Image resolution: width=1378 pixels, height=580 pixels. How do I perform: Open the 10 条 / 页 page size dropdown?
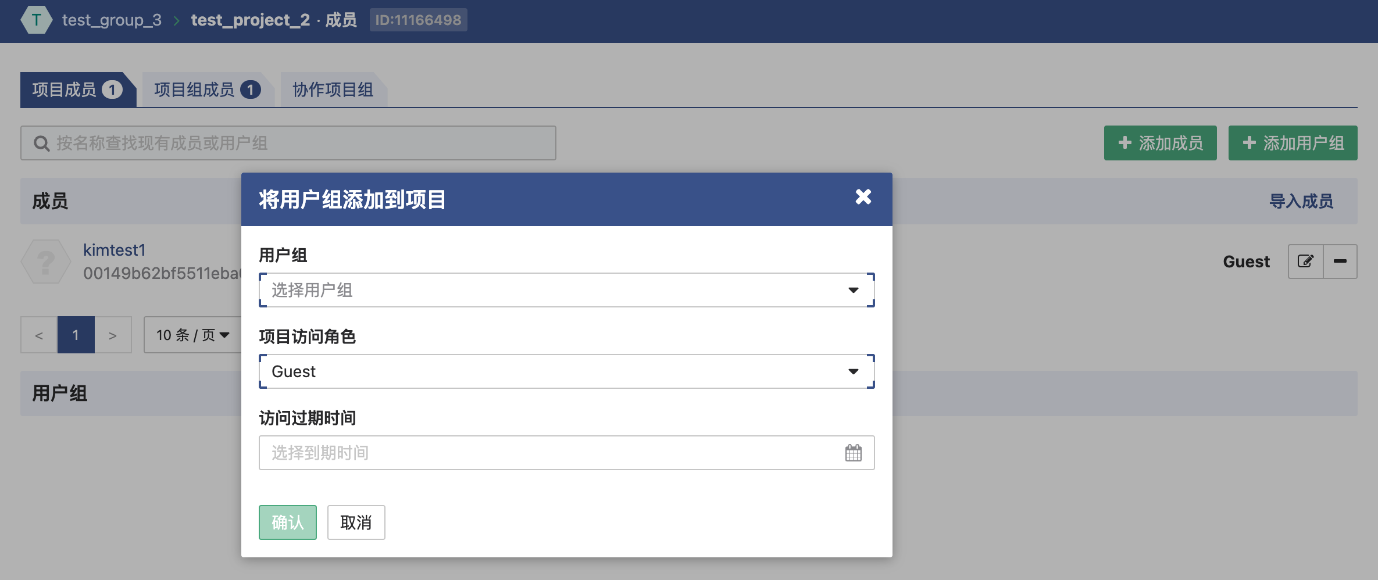(192, 335)
